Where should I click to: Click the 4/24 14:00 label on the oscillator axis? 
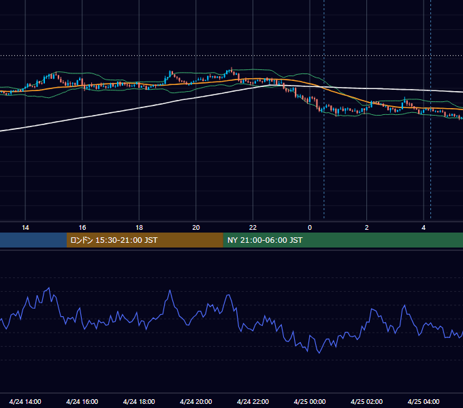point(25,401)
